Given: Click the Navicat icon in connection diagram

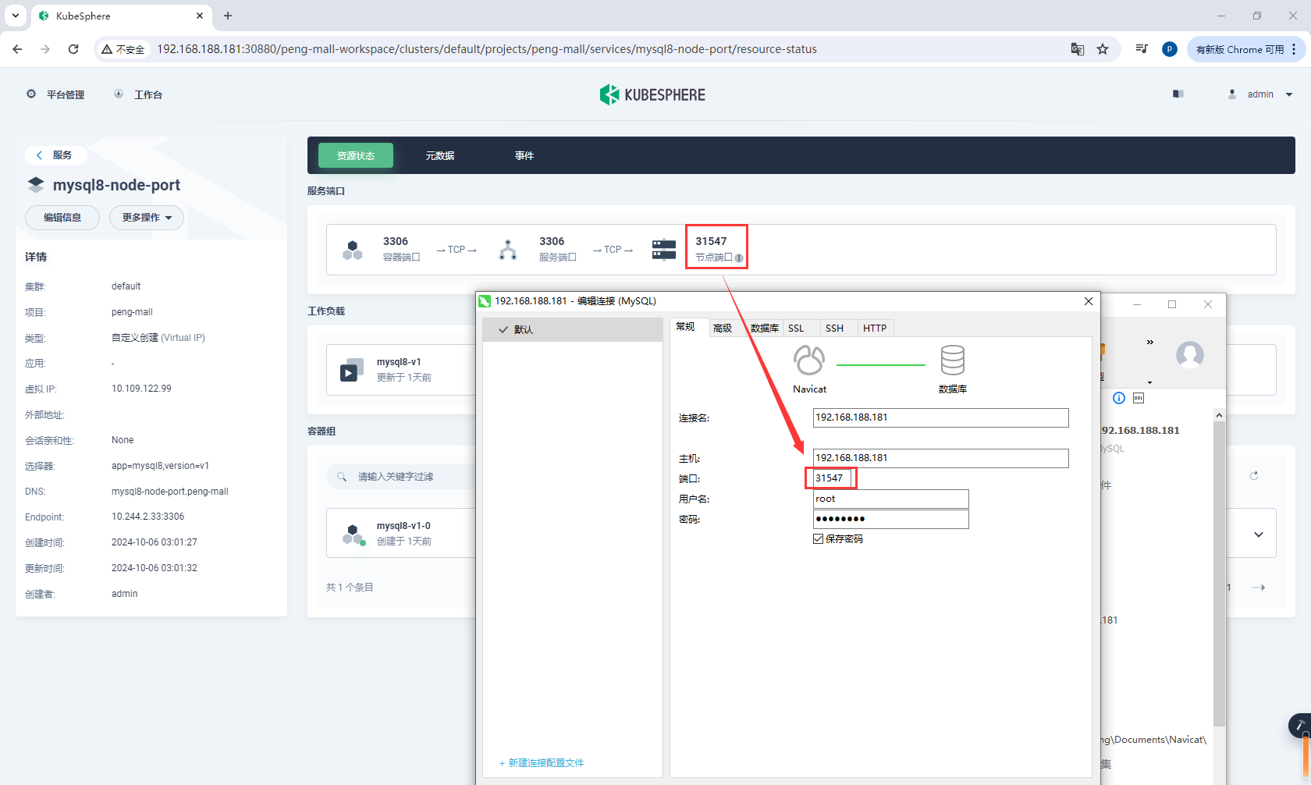Looking at the screenshot, I should tap(809, 361).
